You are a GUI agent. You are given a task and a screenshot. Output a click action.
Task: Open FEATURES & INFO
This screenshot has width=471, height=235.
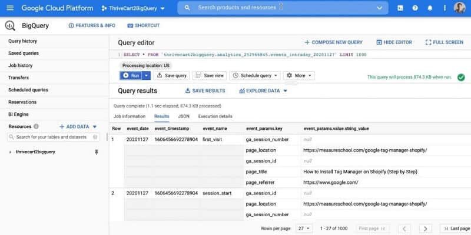tap(92, 26)
